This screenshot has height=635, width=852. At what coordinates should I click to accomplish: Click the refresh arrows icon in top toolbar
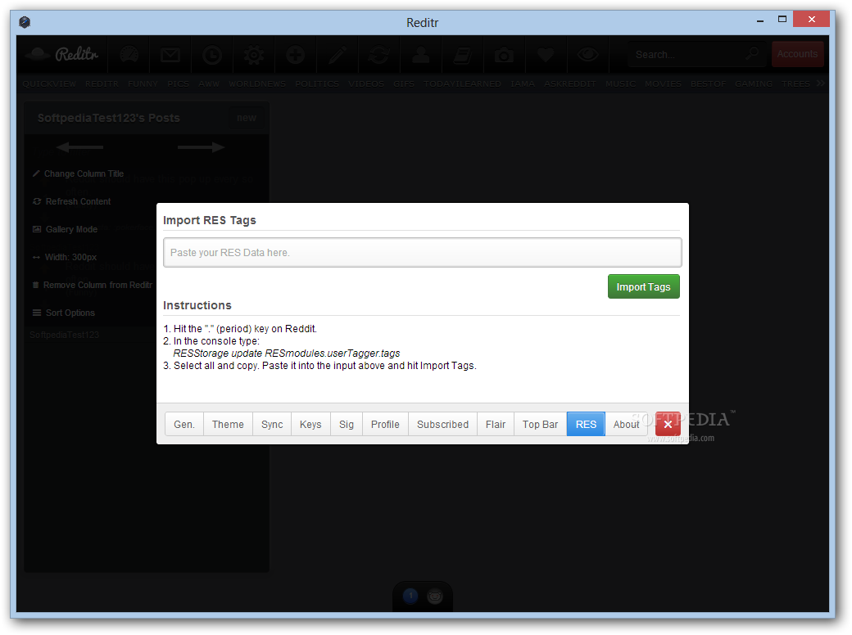pyautogui.click(x=378, y=55)
